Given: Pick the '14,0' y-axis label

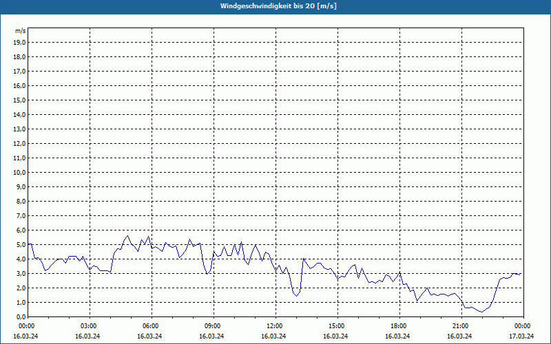Looking at the screenshot, I should (x=19, y=114).
